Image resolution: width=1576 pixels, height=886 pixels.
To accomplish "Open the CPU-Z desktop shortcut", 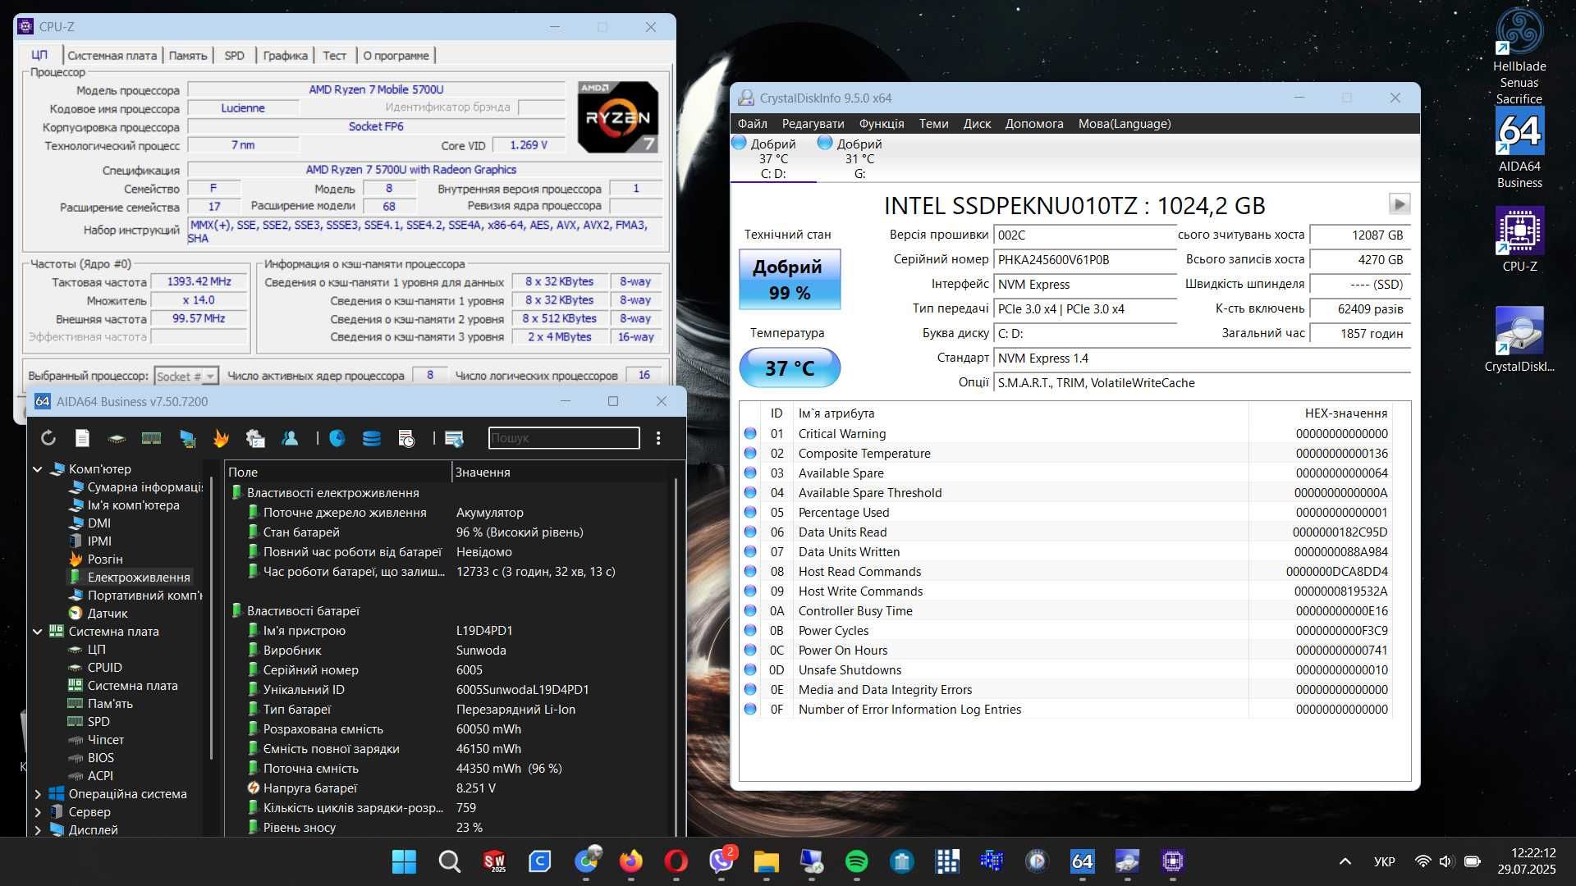I will pyautogui.click(x=1519, y=240).
